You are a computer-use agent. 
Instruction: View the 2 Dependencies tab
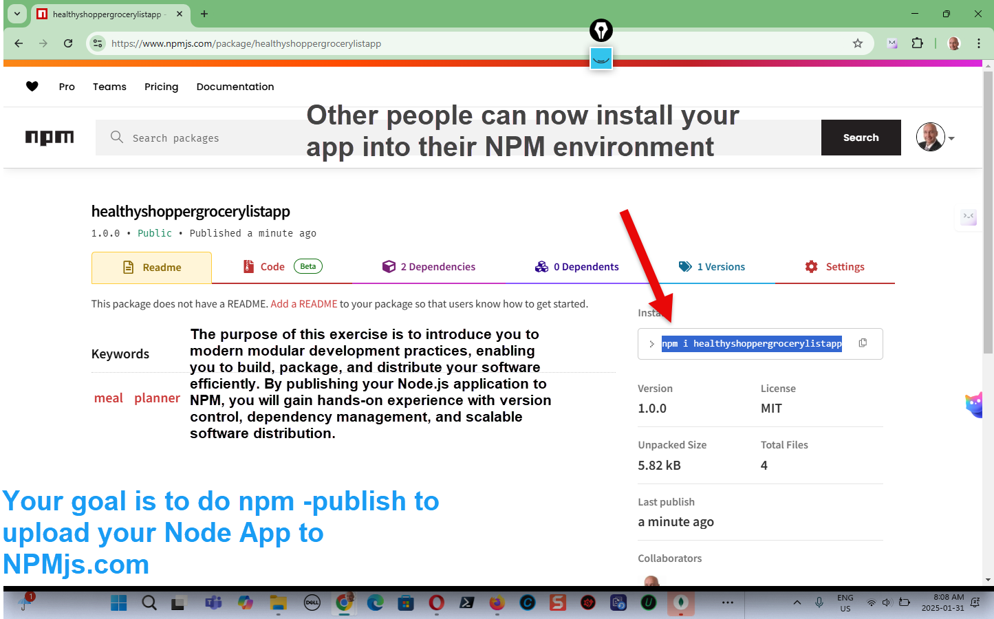click(429, 267)
